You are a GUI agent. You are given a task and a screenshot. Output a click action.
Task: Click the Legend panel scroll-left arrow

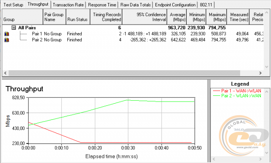pos(214,159)
